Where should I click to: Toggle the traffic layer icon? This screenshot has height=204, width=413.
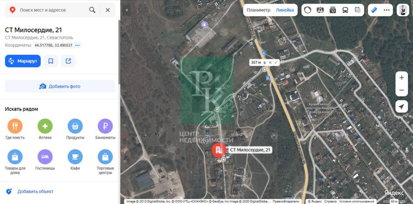308,10
